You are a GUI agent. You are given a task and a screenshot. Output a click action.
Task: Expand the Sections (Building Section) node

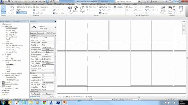pyautogui.click(x=3, y=73)
